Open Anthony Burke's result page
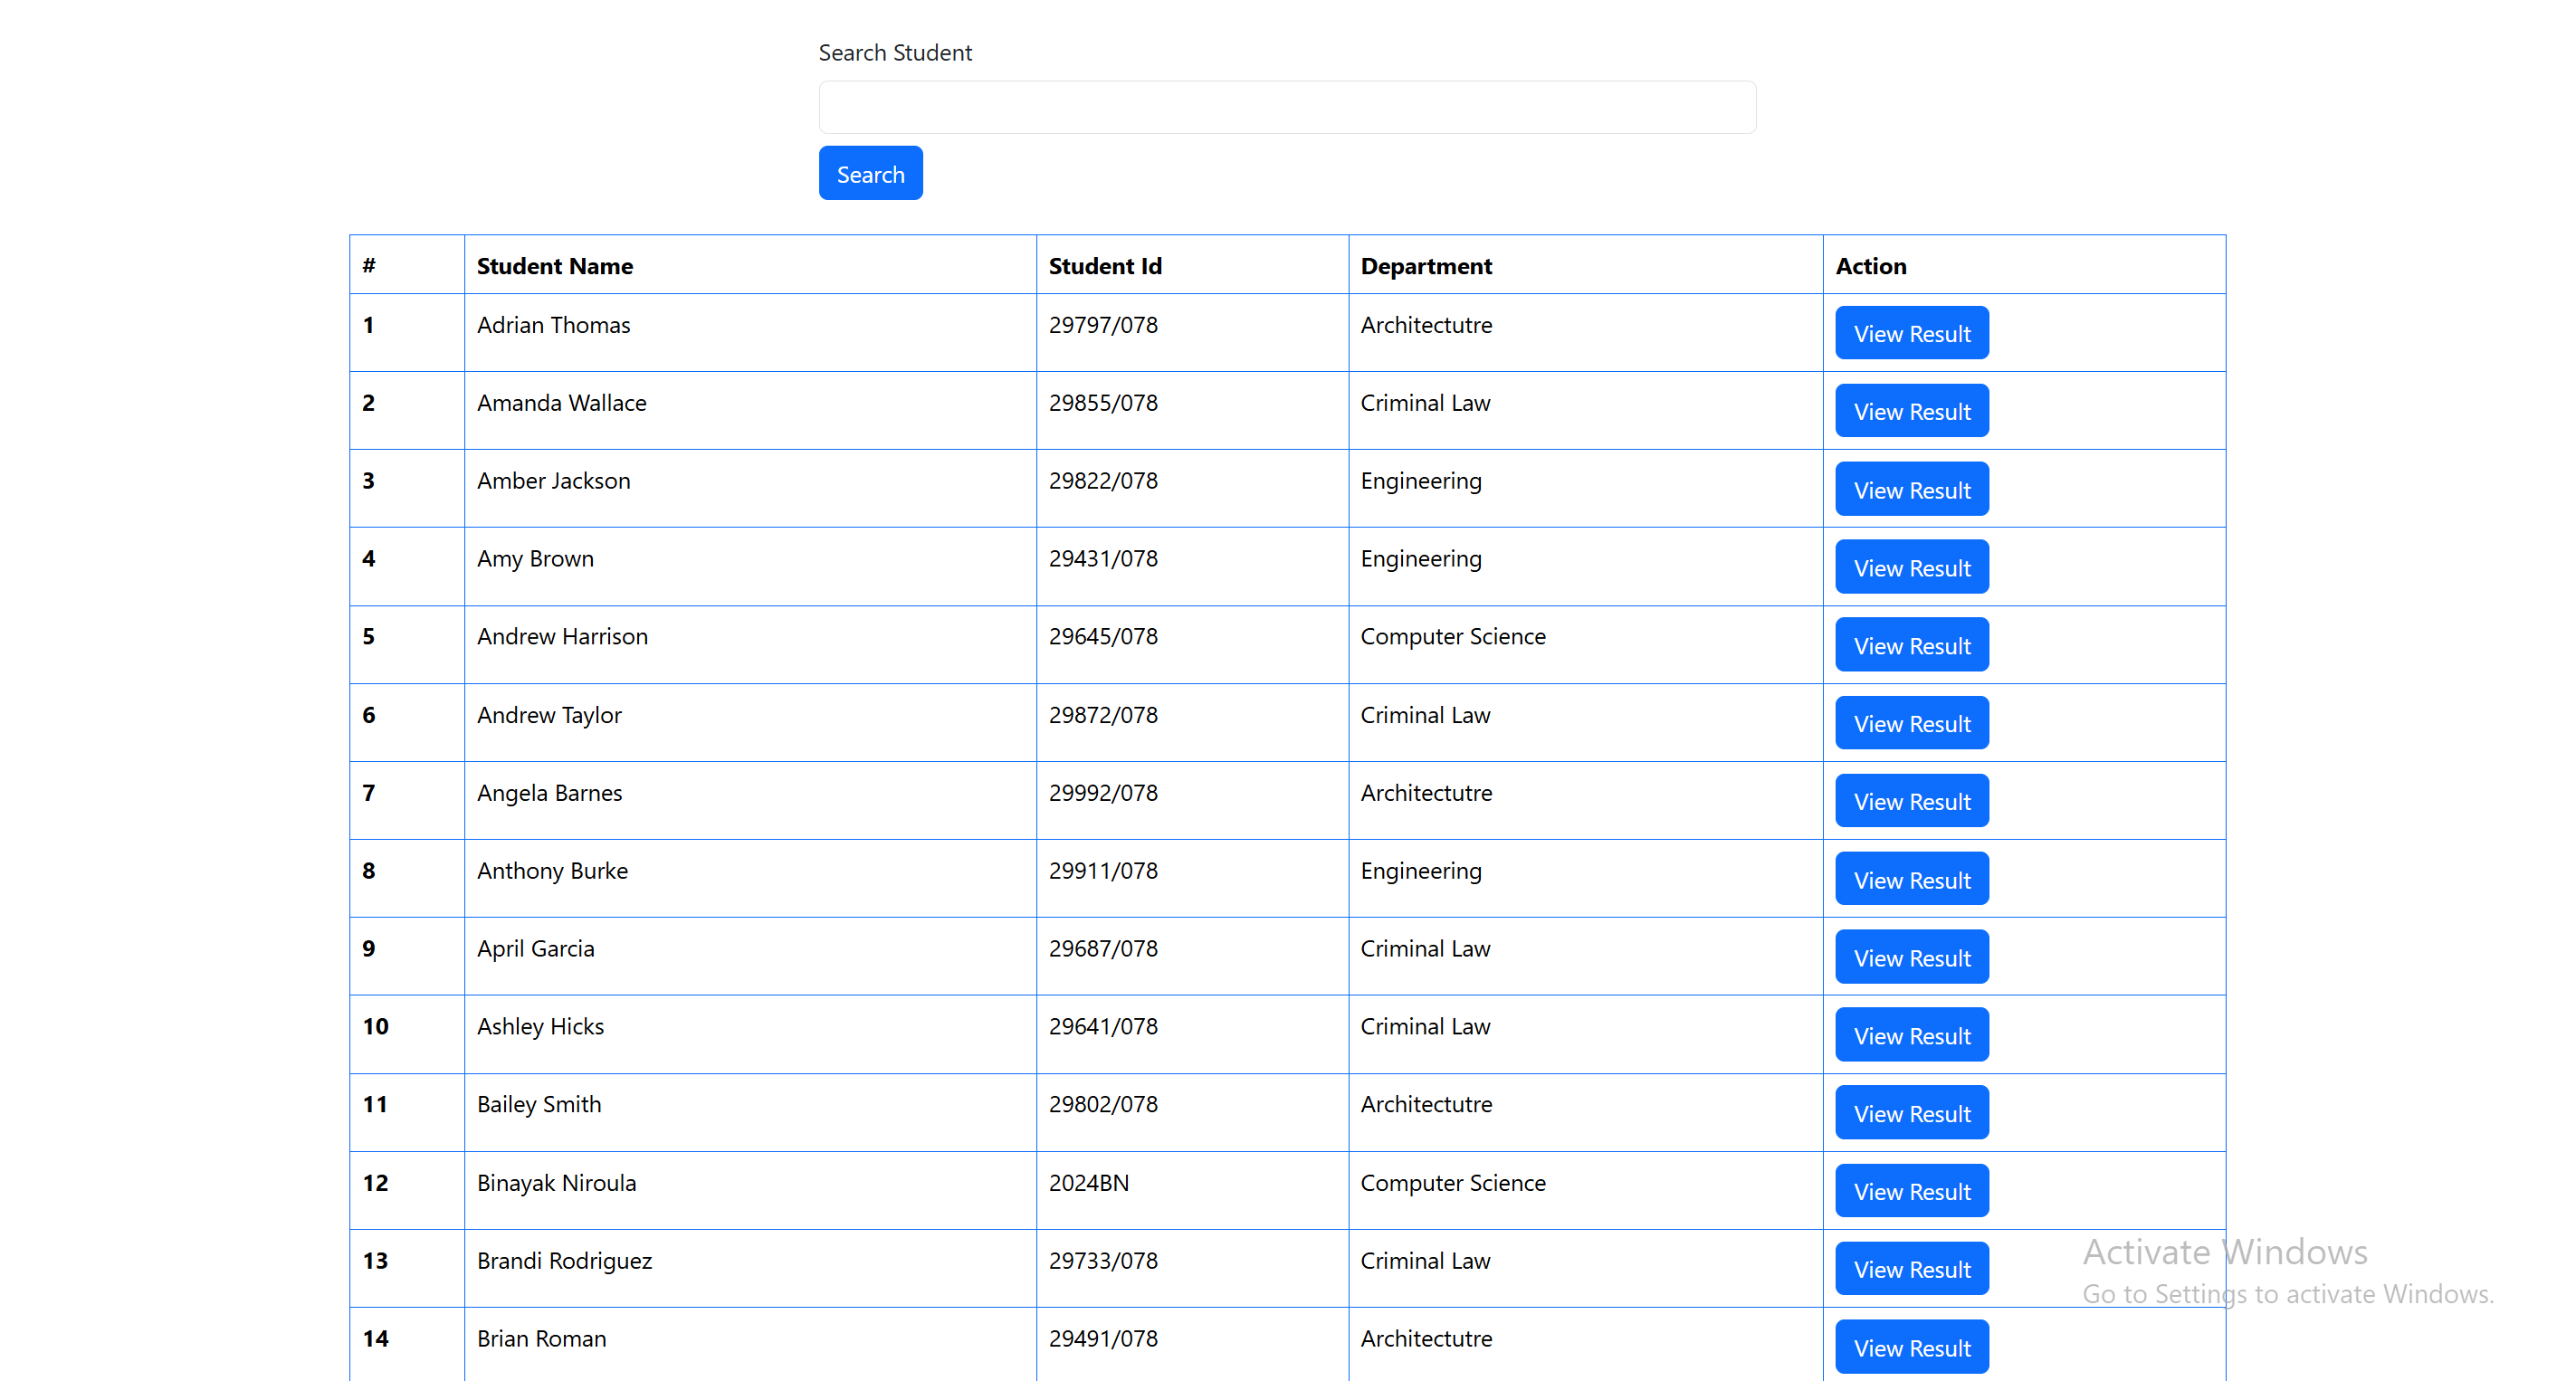This screenshot has height=1381, width=2576. (1911, 879)
